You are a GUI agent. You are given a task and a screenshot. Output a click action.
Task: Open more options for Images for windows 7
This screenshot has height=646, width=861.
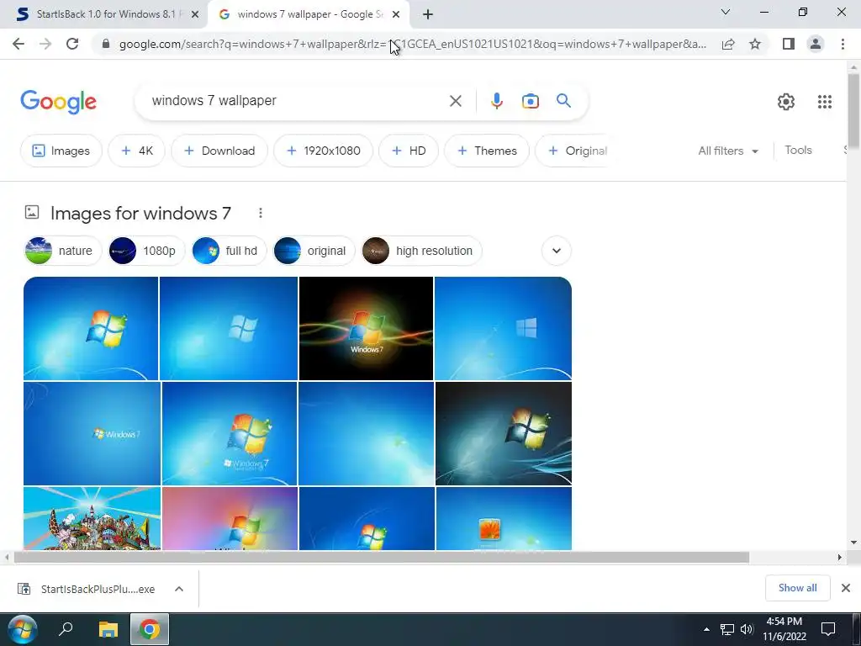pyautogui.click(x=261, y=213)
